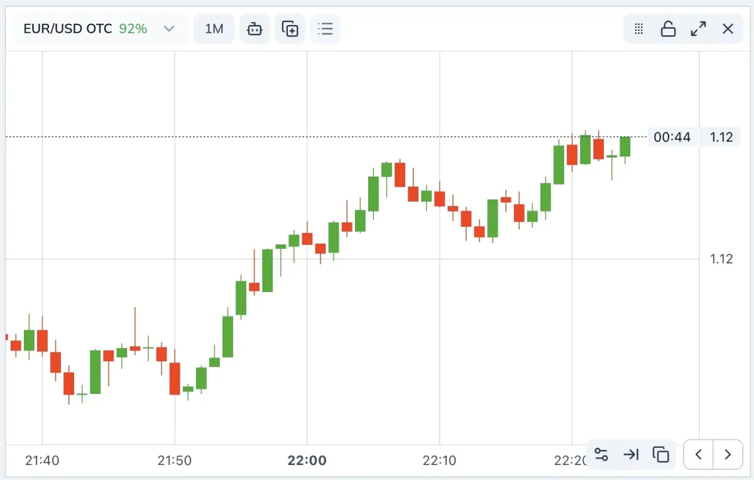The height and width of the screenshot is (480, 754).
Task: Open the robot trading bot icon
Action: click(254, 29)
